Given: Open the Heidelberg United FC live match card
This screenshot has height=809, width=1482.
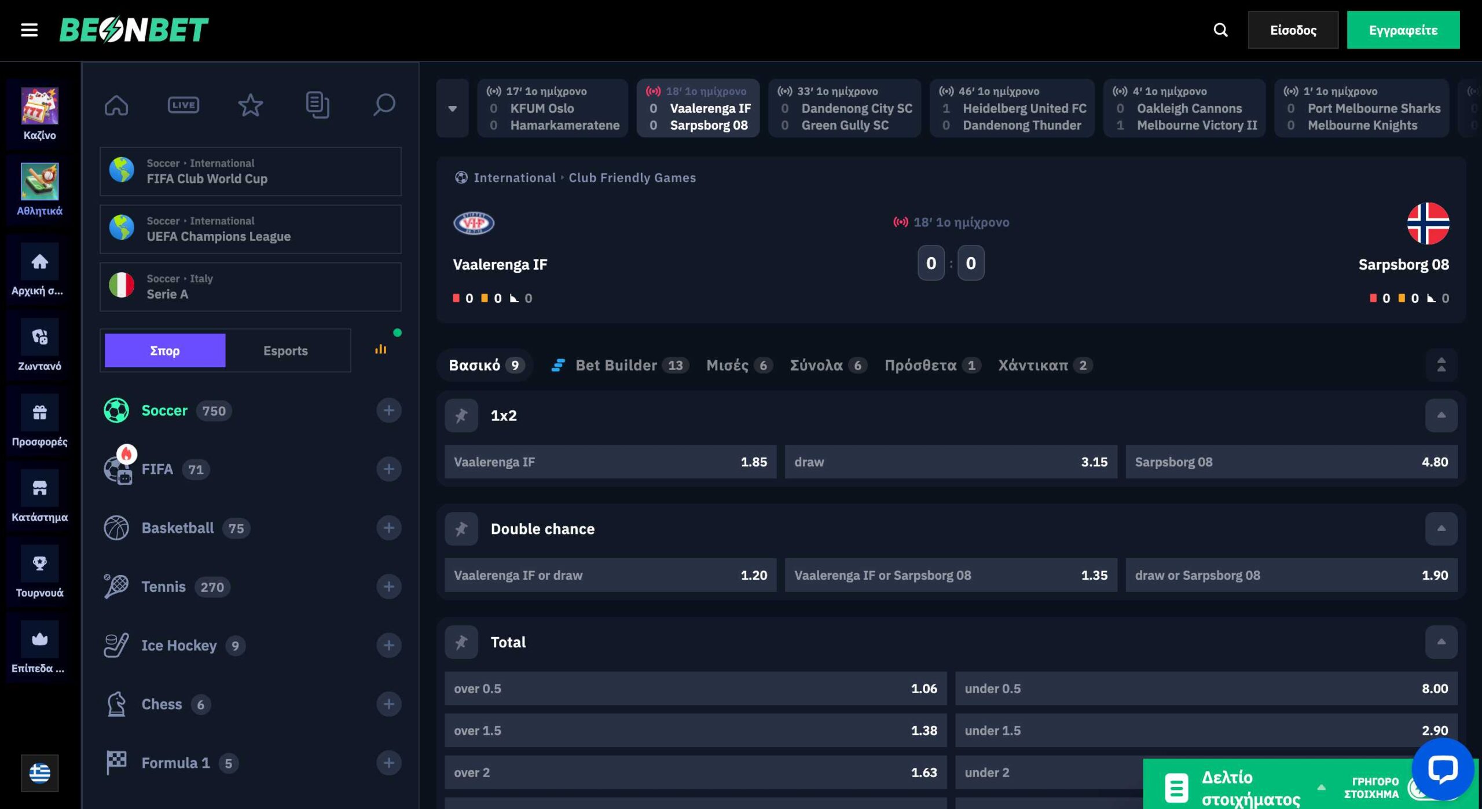Looking at the screenshot, I should (x=1012, y=108).
